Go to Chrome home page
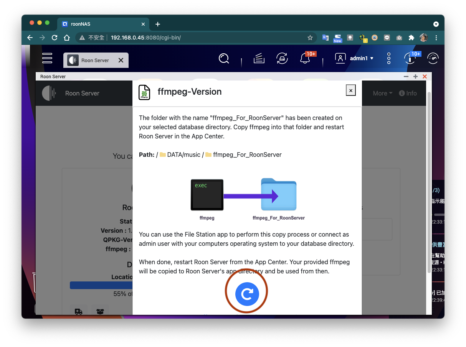This screenshot has width=466, height=347. point(67,38)
